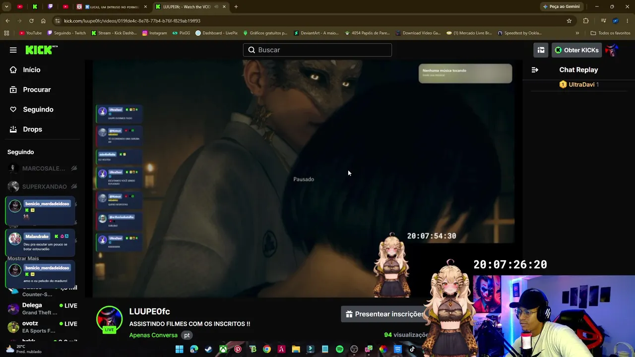Viewport: 635px width, 357px height.
Task: Open Procurar in the sidebar
Action: coord(30,90)
